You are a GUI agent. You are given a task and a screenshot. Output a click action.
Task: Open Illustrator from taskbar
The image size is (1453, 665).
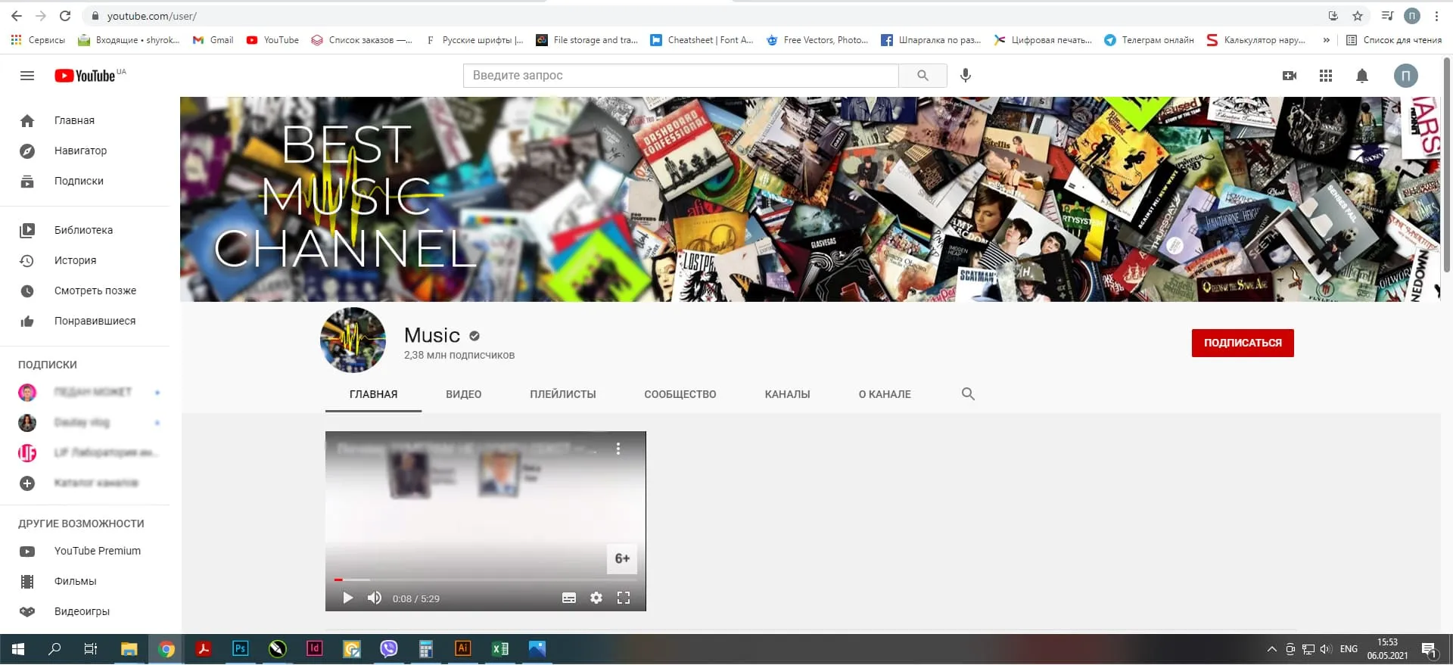coord(463,649)
